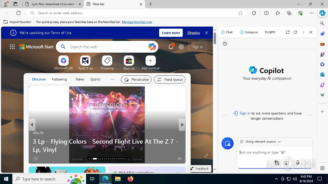Screen dimensions: 328x184
Task: Click Learn more on Terms banner
Action: (171, 33)
